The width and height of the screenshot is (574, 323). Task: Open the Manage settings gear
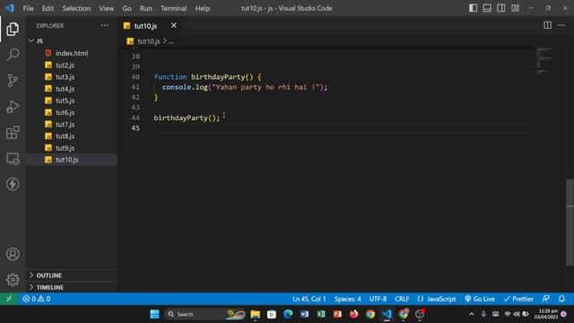pyautogui.click(x=13, y=279)
